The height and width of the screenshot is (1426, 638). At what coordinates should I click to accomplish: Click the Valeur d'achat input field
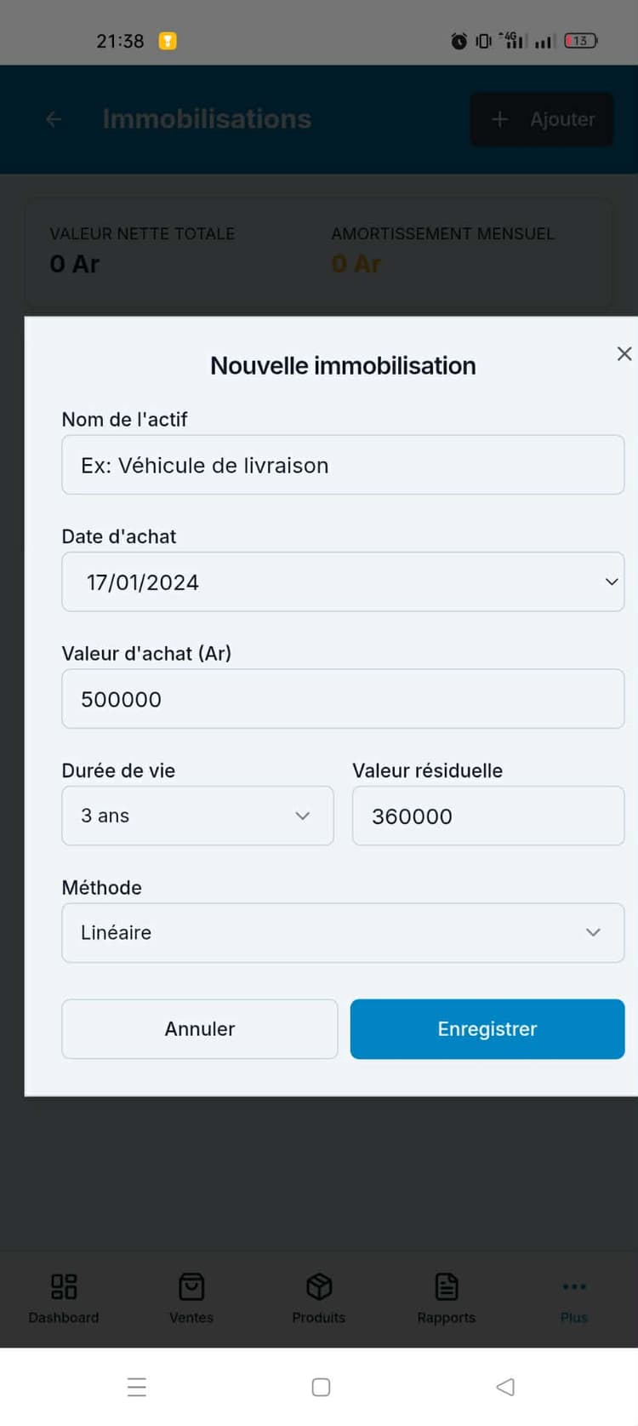343,699
